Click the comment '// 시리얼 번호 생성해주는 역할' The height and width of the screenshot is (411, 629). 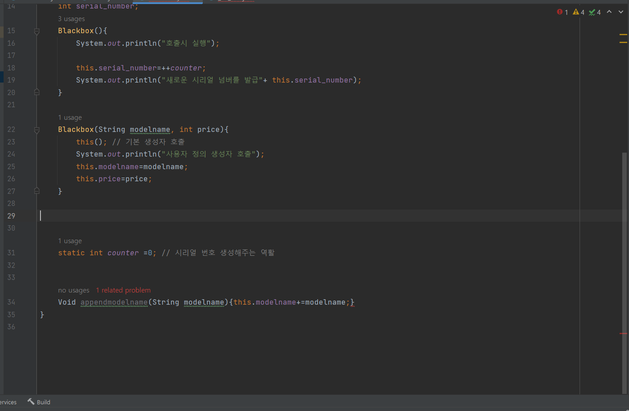218,253
